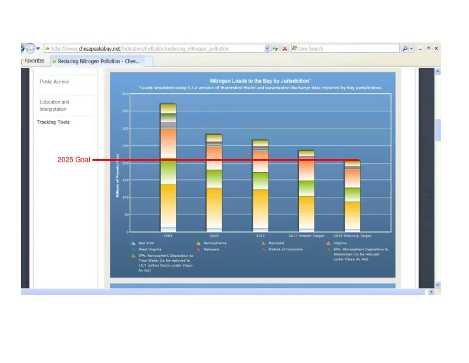469x363 pixels.
Task: Select the chesapeakebay.net URL address field
Action: click(x=157, y=48)
